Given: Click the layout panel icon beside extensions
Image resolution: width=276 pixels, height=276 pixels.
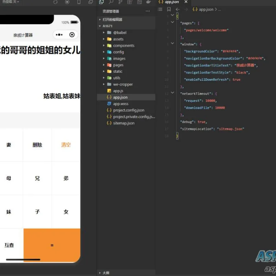Looking at the screenshot, I should [x=139, y=2].
